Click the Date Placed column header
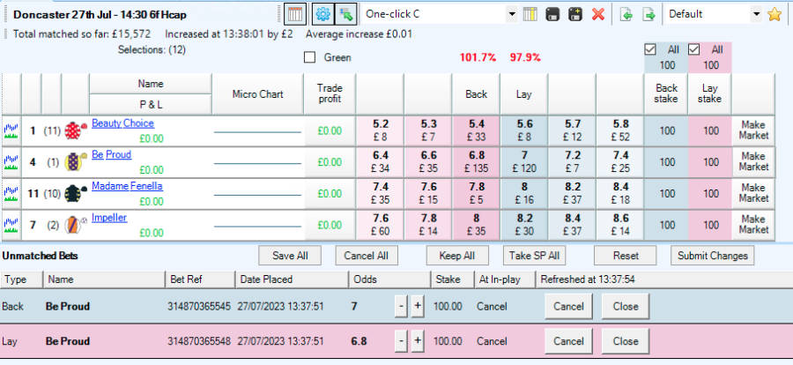 pos(292,279)
